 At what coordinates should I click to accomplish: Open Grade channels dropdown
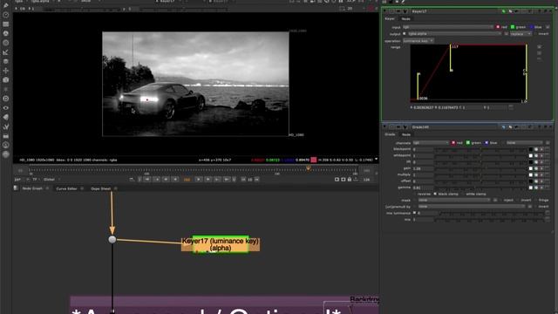pos(431,143)
